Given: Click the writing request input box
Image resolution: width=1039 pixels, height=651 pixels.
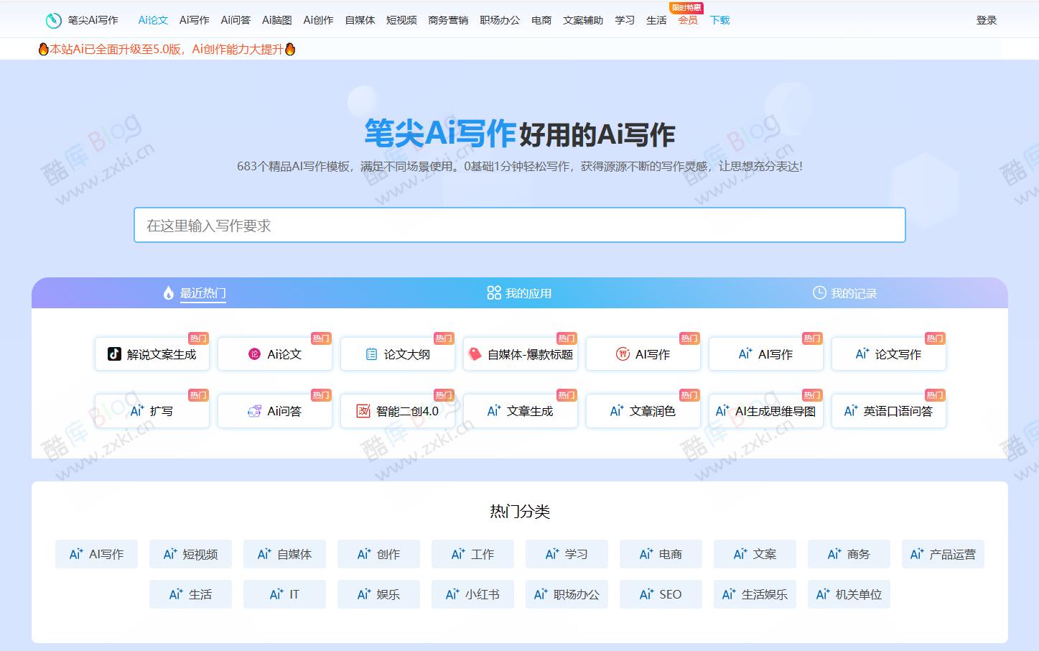Looking at the screenshot, I should pos(519,225).
